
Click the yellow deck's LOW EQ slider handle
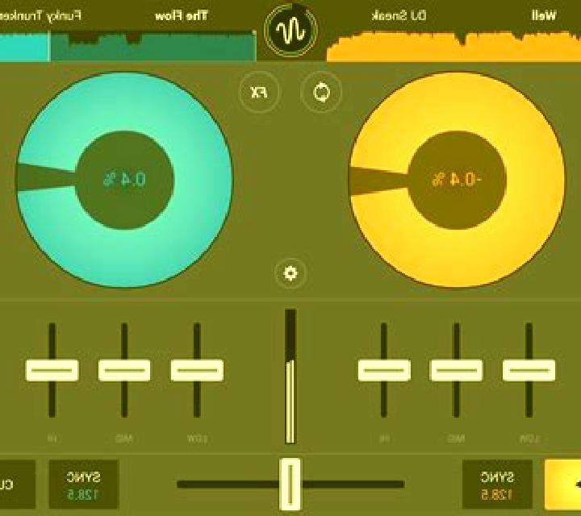529,370
